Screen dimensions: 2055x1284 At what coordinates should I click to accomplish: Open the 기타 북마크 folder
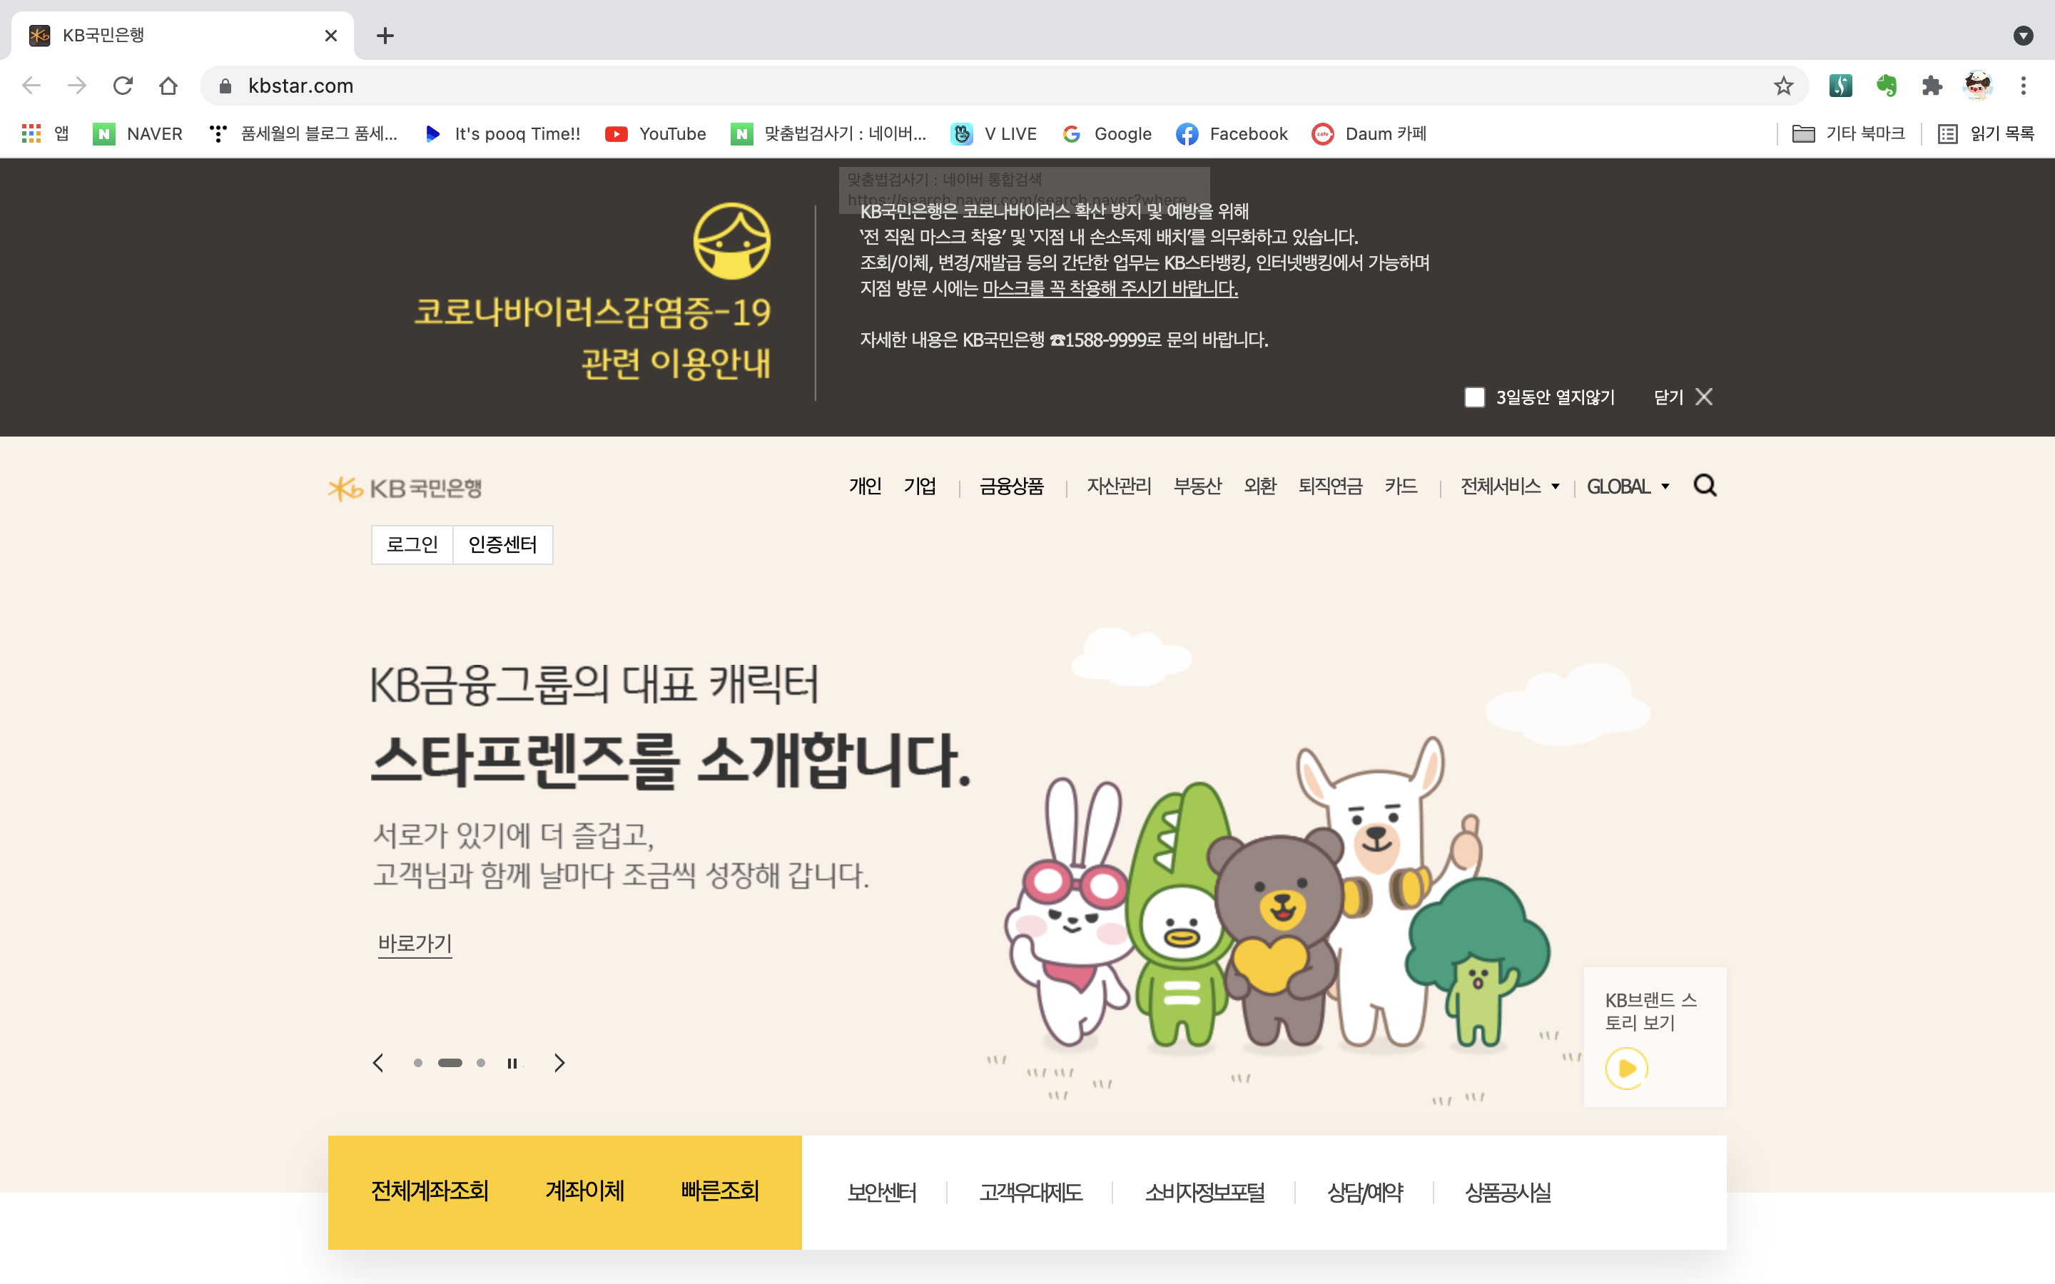pos(1848,133)
